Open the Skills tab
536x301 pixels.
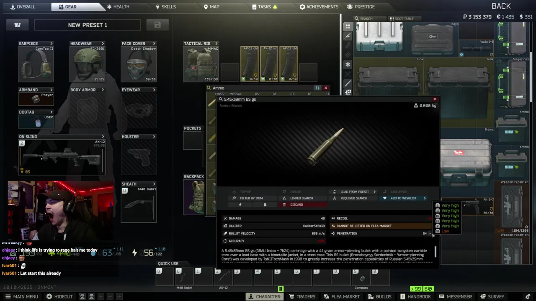coord(166,7)
